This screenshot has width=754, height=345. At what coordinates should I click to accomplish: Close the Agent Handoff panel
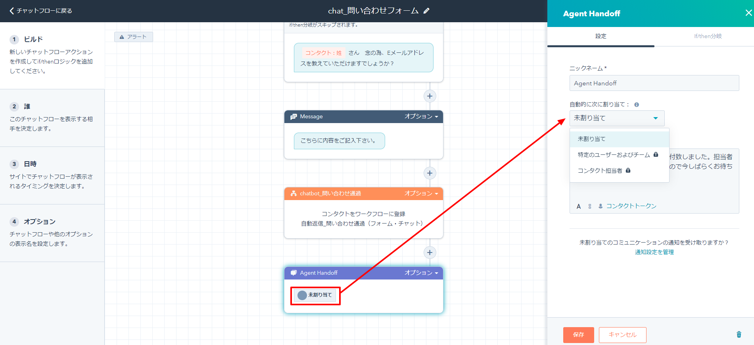tap(748, 13)
